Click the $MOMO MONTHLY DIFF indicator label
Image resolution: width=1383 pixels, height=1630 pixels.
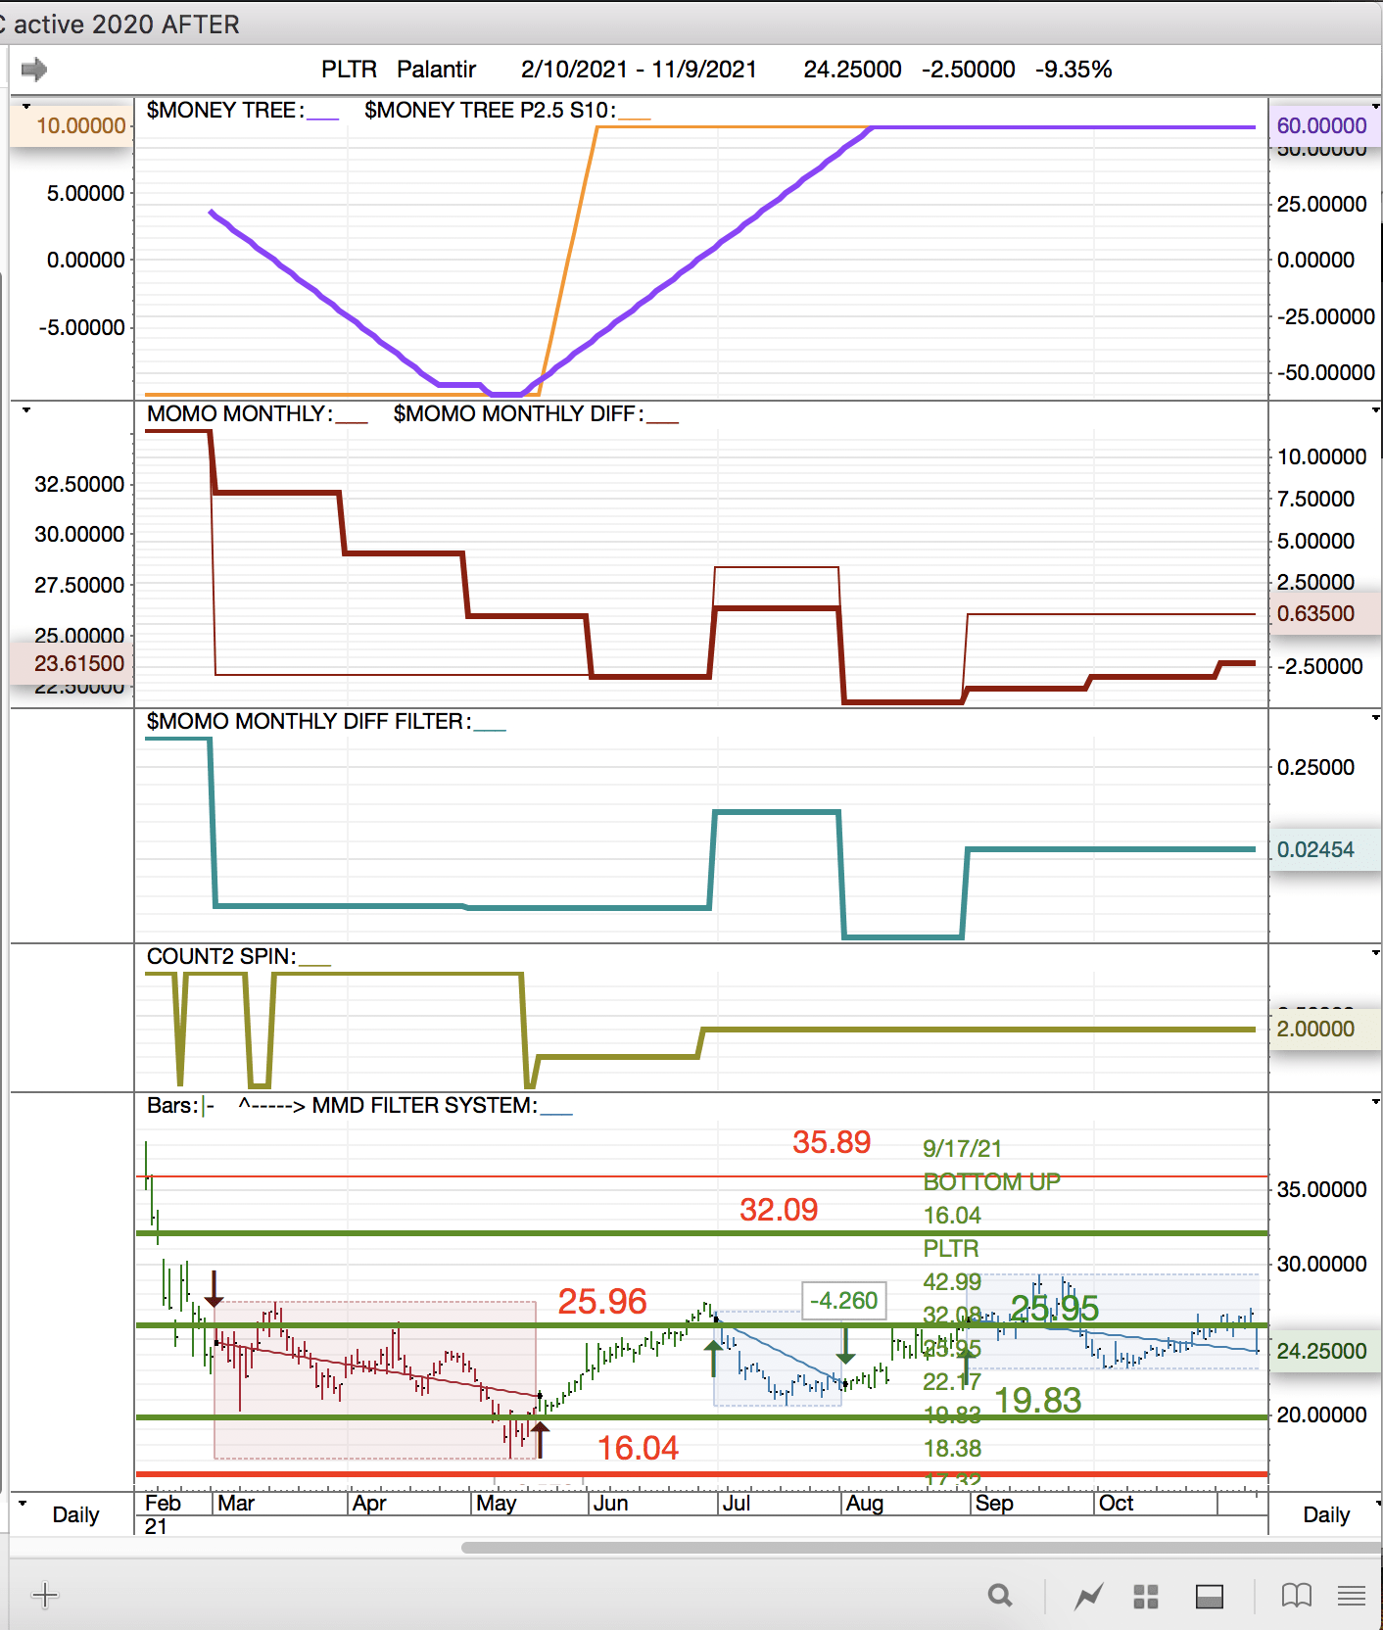pos(519,413)
